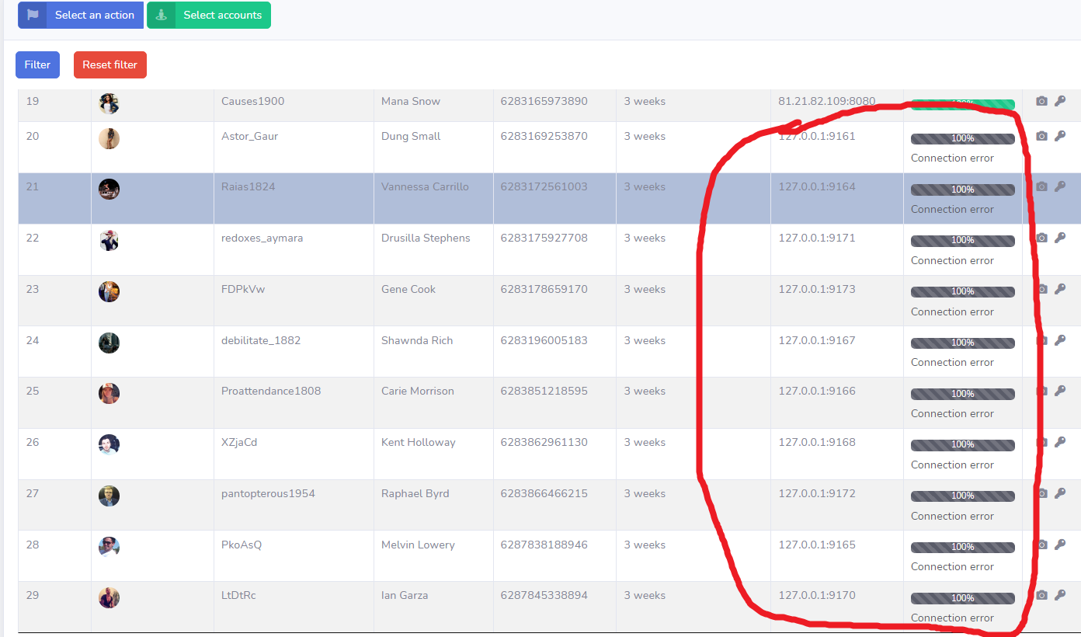The image size is (1081, 637).
Task: Open the Select accounts dropdown
Action: click(222, 15)
